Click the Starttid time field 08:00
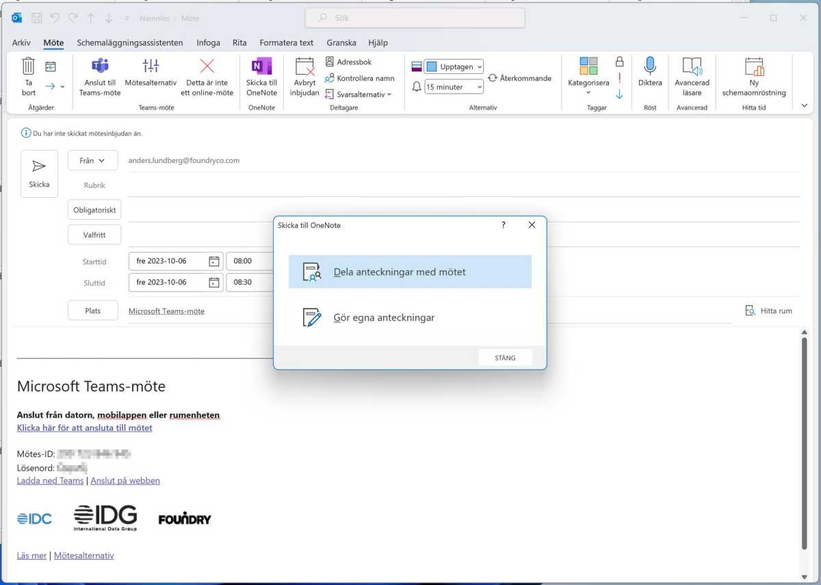The image size is (821, 585). point(249,261)
